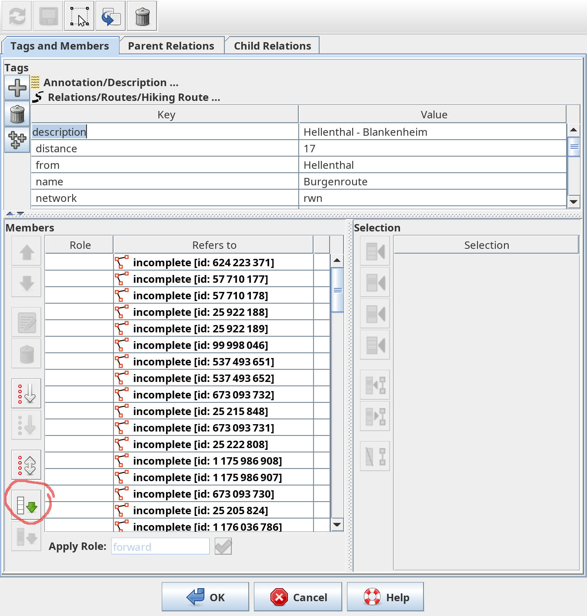Move selected members down arrow
Viewport: 587px width, 616px height.
tap(27, 282)
